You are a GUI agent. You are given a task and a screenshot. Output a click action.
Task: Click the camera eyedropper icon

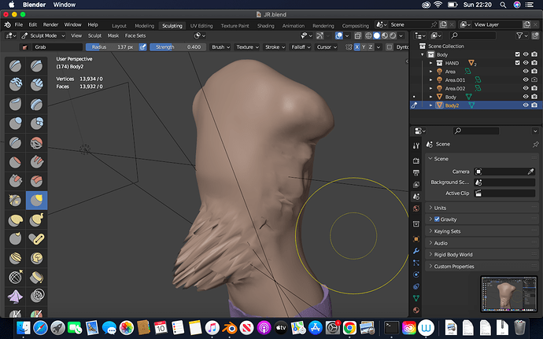click(530, 171)
